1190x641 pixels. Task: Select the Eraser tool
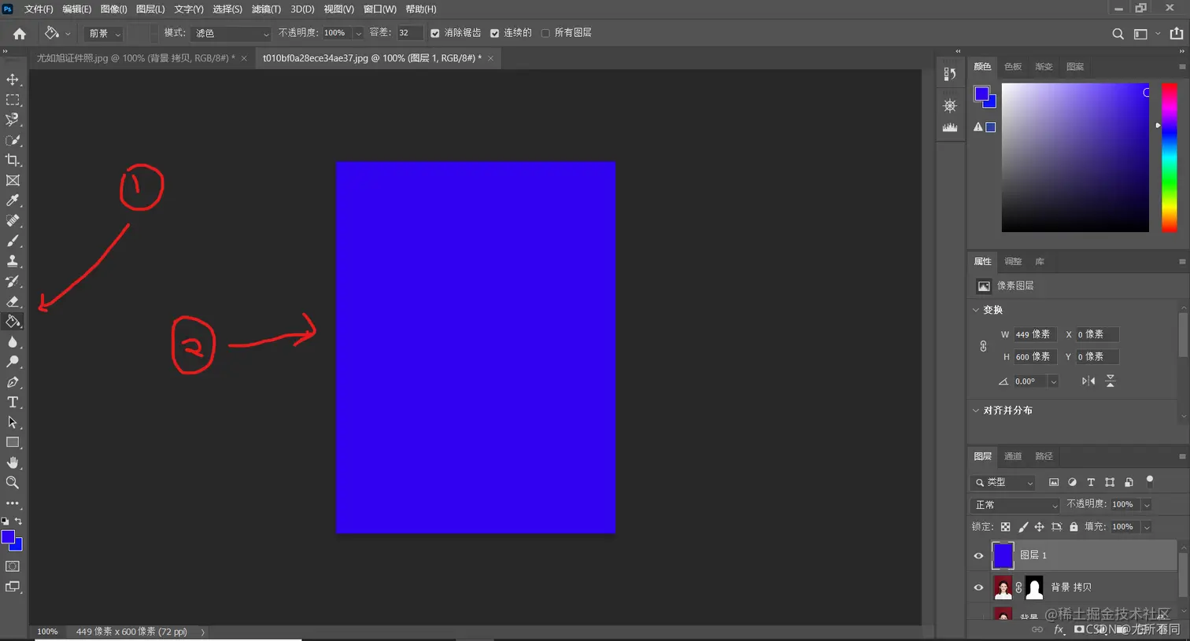point(13,301)
